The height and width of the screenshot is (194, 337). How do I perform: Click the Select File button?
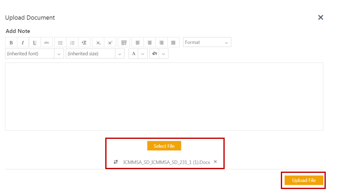pos(164,146)
